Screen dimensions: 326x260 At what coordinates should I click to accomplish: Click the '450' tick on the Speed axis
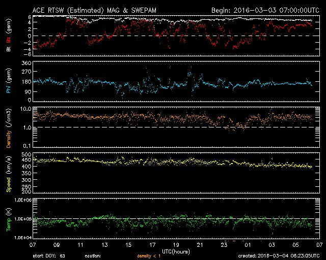pos(26,160)
